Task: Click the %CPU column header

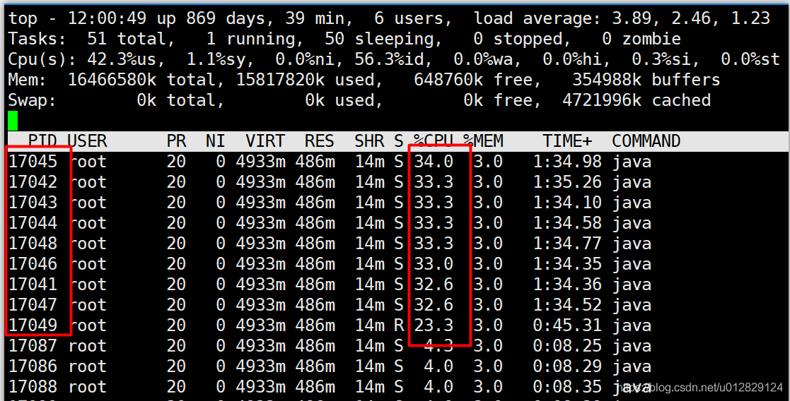Action: click(x=434, y=141)
